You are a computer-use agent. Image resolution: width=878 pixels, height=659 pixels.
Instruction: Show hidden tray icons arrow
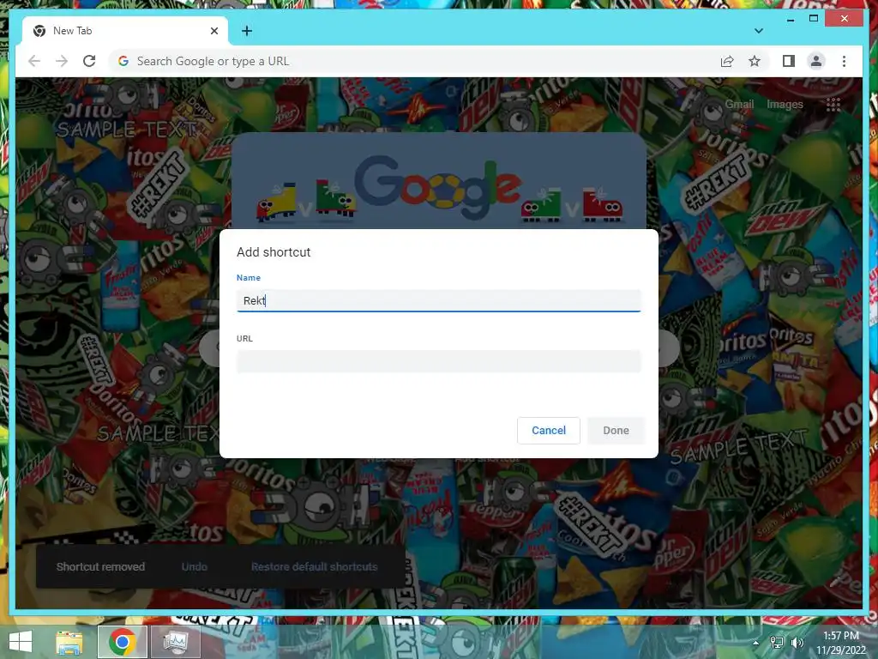point(756,642)
